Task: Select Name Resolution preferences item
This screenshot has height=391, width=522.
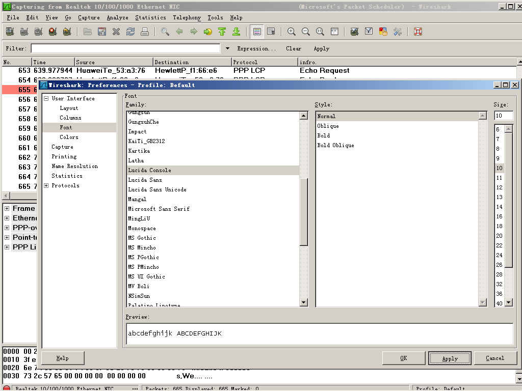Action: [74, 166]
